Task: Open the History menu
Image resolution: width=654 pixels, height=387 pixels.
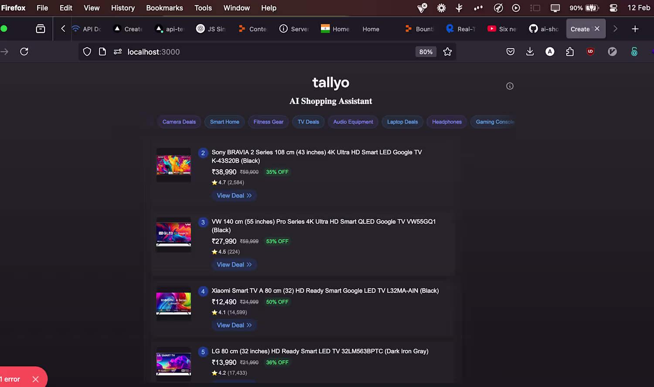Action: [x=123, y=8]
